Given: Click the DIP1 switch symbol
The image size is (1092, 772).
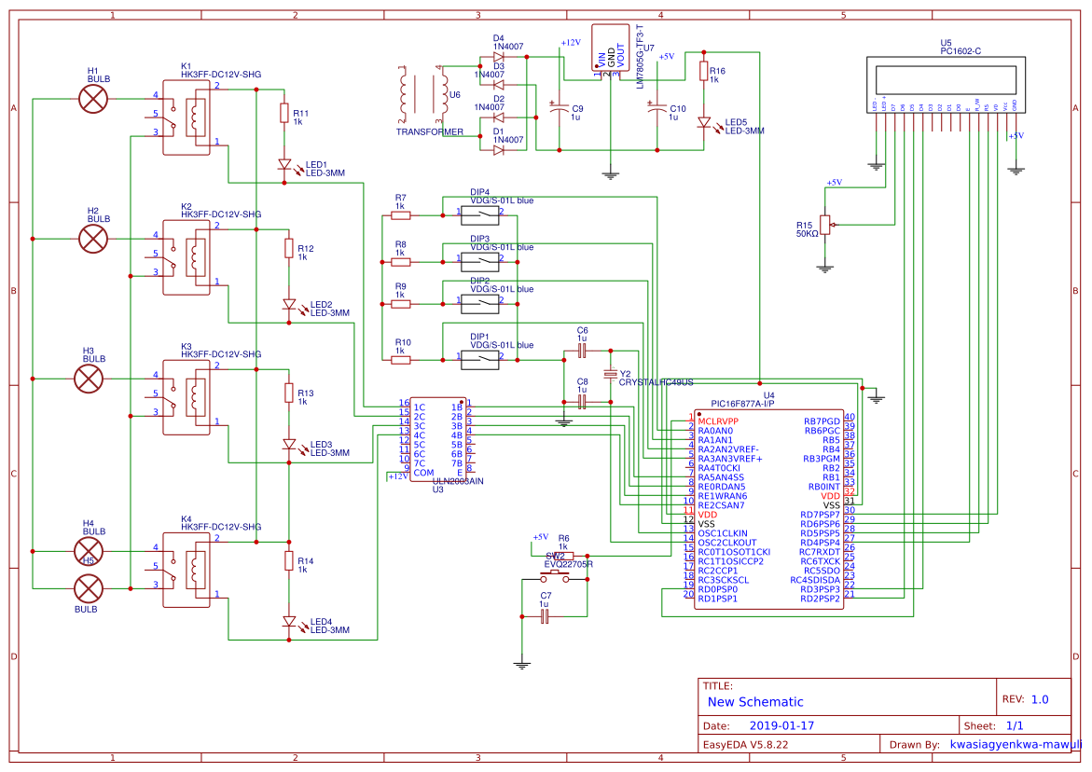Looking at the screenshot, I should point(480,360).
